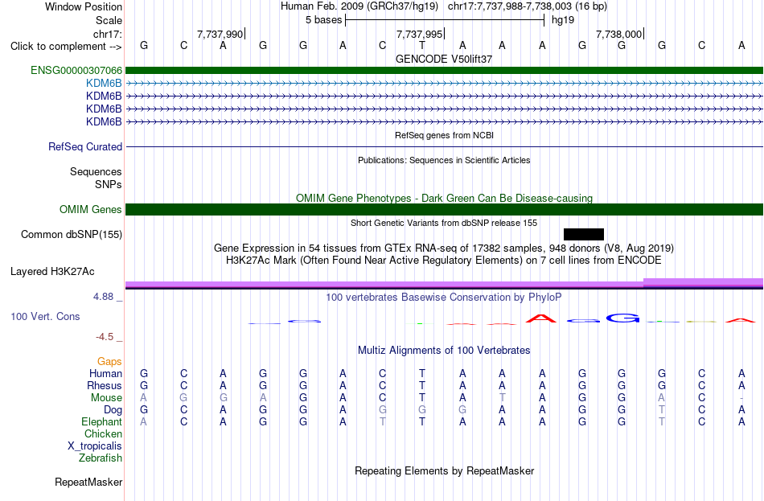Open Common dbSNP(155) track label
The image size is (764, 501).
[72, 235]
